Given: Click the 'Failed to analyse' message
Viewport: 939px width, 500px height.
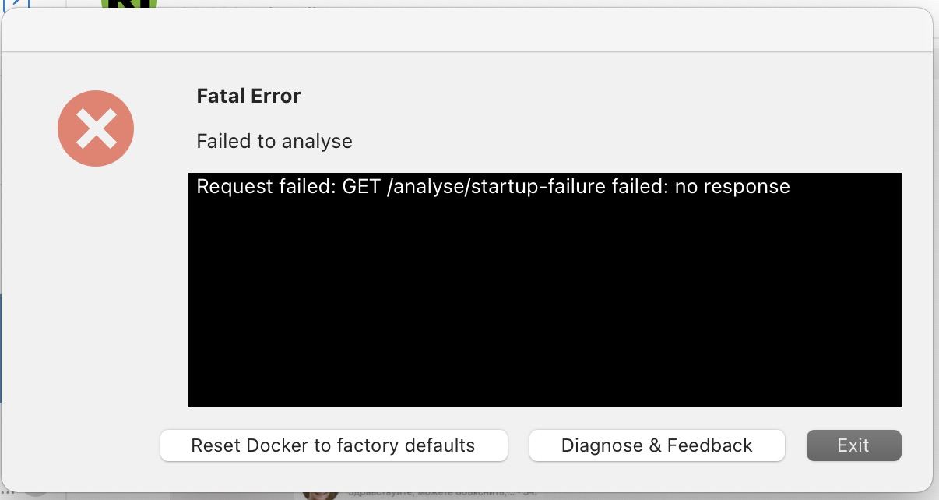Looking at the screenshot, I should pos(274,141).
